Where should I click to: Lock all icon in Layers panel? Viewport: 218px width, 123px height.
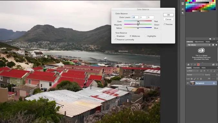pos(201,79)
